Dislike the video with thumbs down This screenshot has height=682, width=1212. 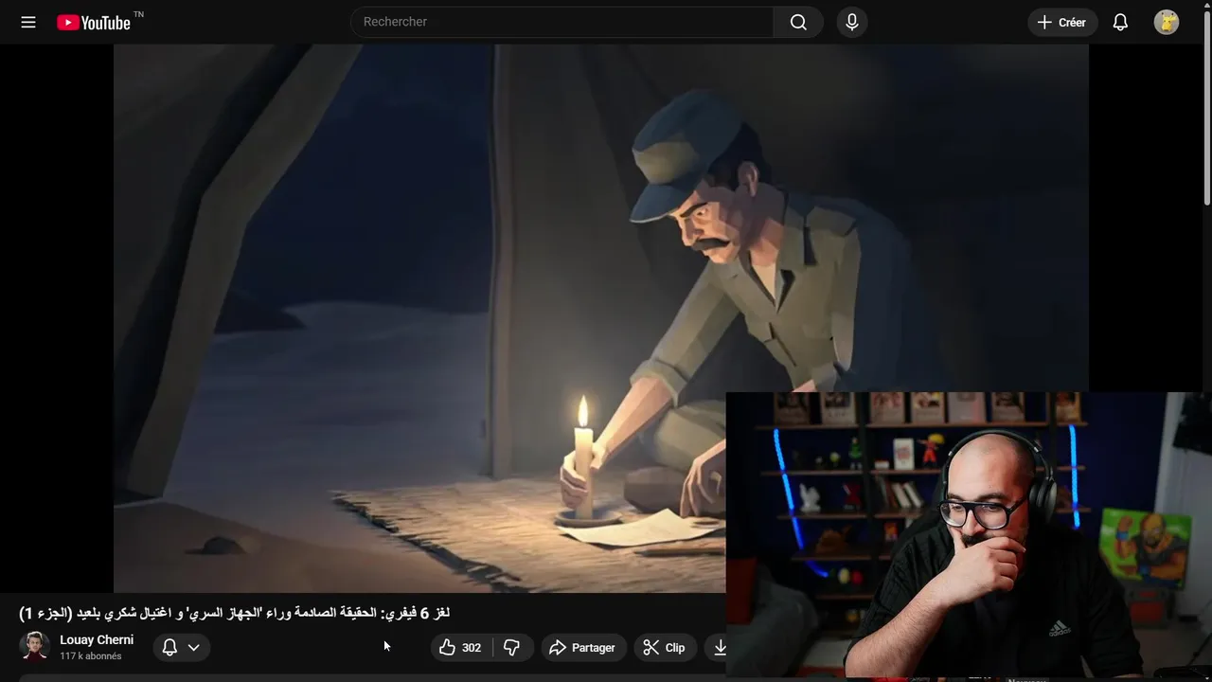click(512, 648)
